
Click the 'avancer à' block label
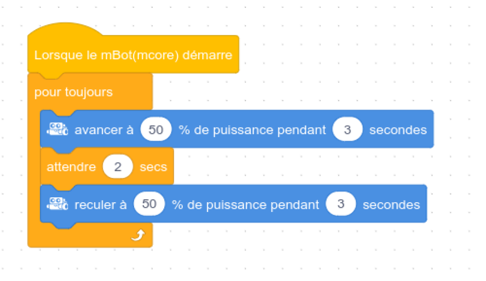click(104, 130)
